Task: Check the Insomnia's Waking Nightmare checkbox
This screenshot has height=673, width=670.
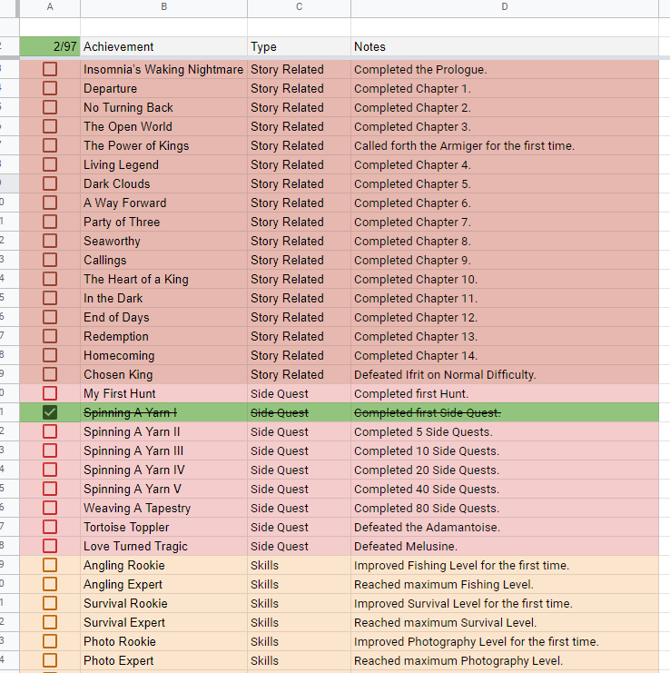Action: coord(50,69)
